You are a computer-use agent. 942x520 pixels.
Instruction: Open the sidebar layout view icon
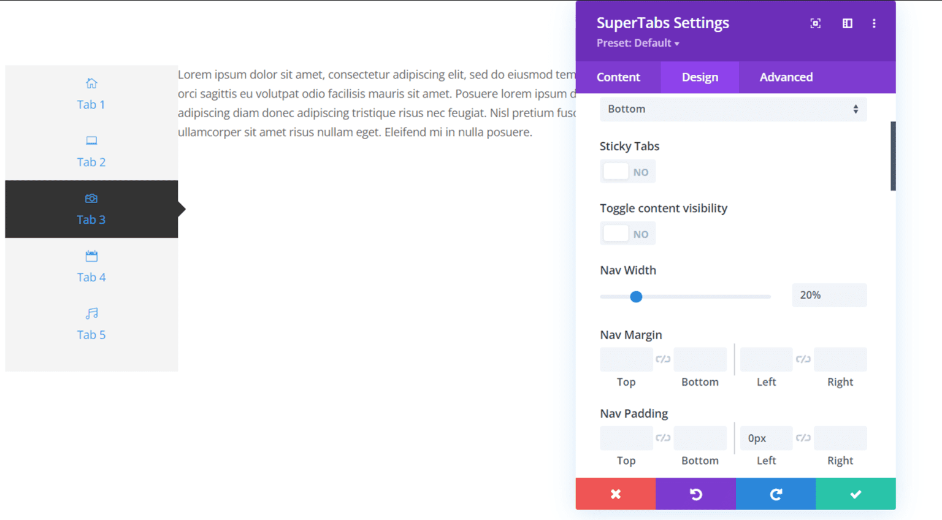[847, 23]
